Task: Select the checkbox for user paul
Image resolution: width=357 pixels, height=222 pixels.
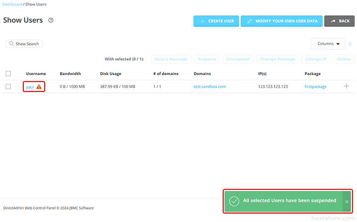Action: [8, 87]
